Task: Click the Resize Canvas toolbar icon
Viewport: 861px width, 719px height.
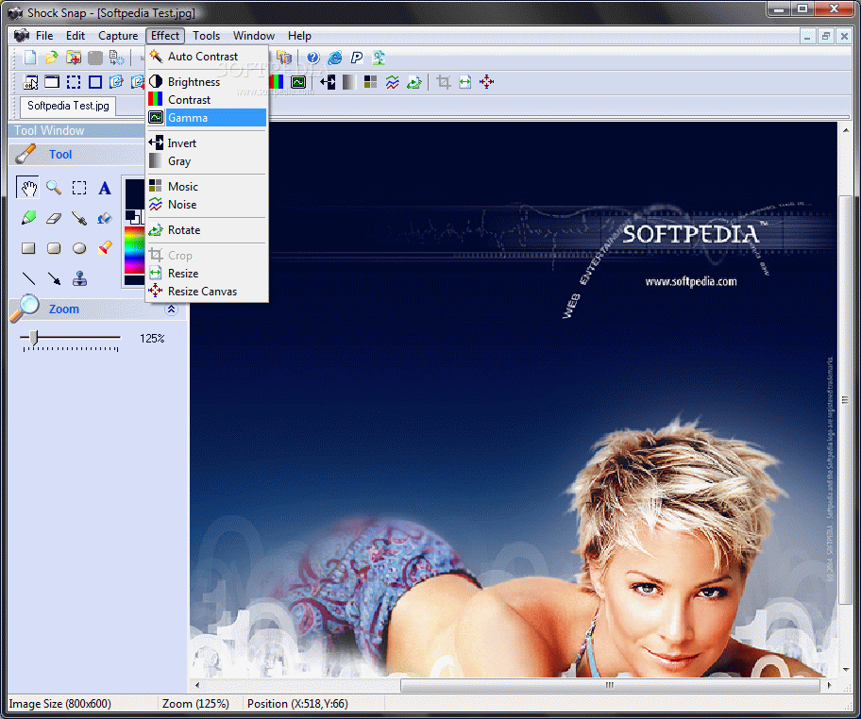Action: pyautogui.click(x=486, y=82)
